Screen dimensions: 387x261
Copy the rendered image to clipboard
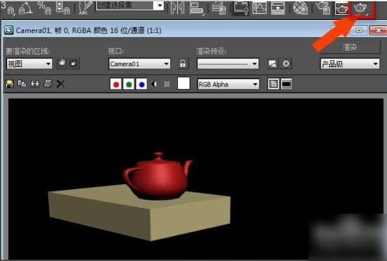(x=22, y=84)
